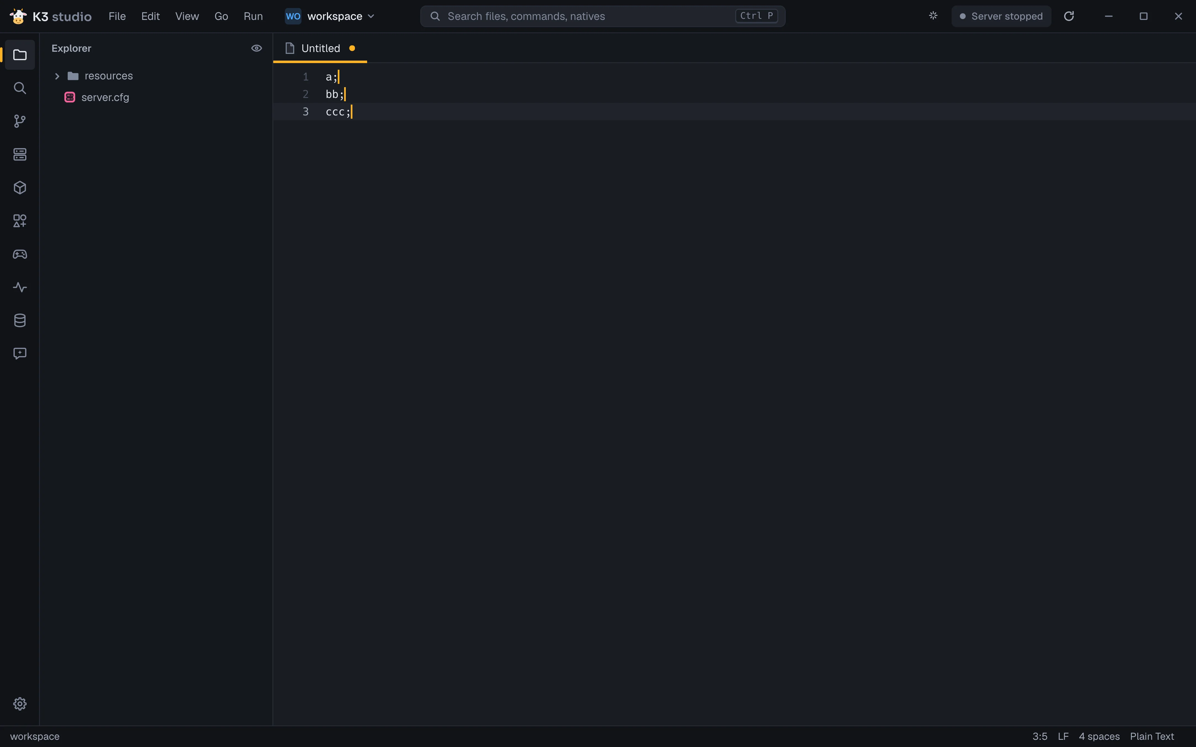The height and width of the screenshot is (747, 1196).
Task: Open the Edit menu
Action: 150,16
